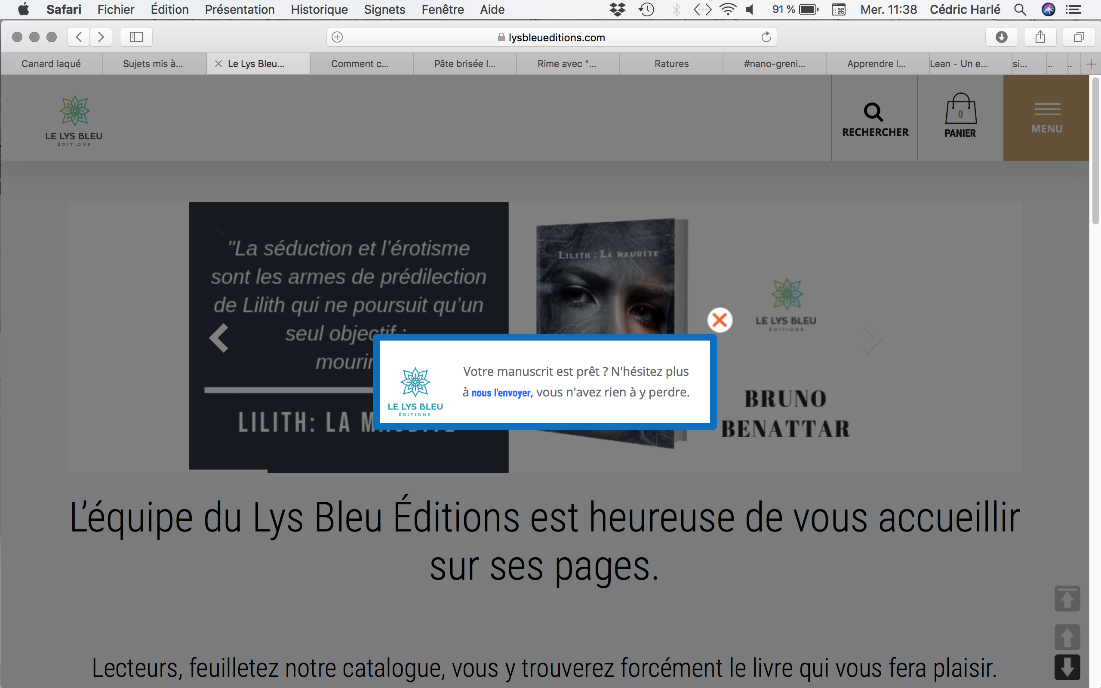Viewport: 1101px width, 688px height.
Task: Click the Safari share icon
Action: (x=1040, y=37)
